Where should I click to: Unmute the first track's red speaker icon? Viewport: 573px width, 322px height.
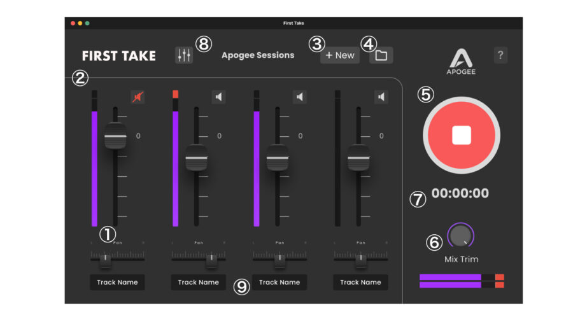pos(138,97)
